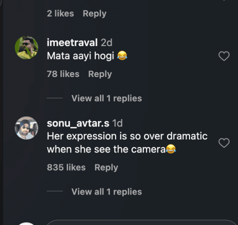Reply to the 'over dramatic' comment
Viewport: 238px width, 225px height.
pos(106,167)
